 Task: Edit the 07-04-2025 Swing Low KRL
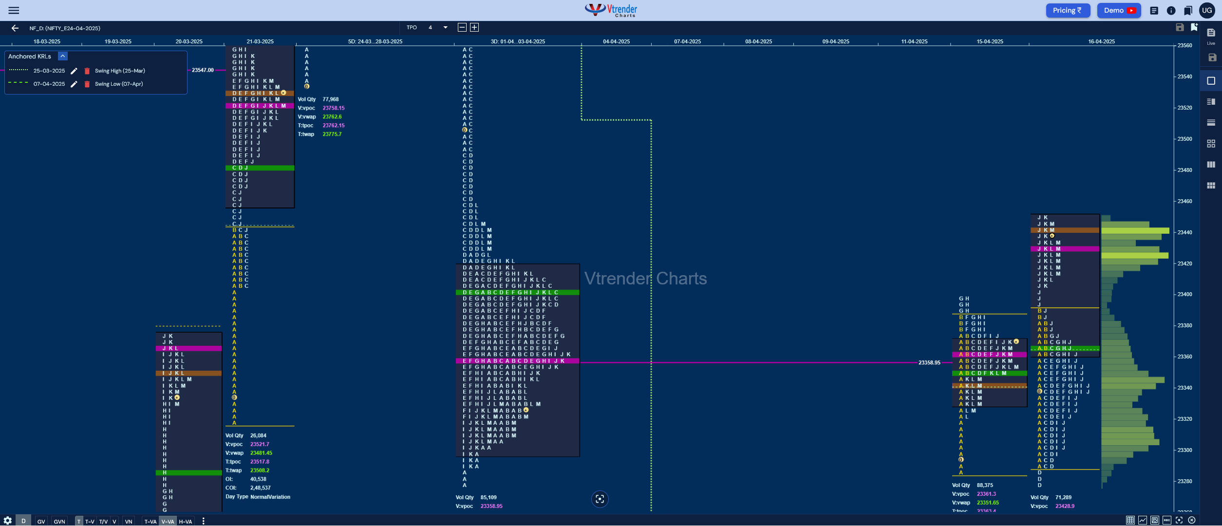74,84
